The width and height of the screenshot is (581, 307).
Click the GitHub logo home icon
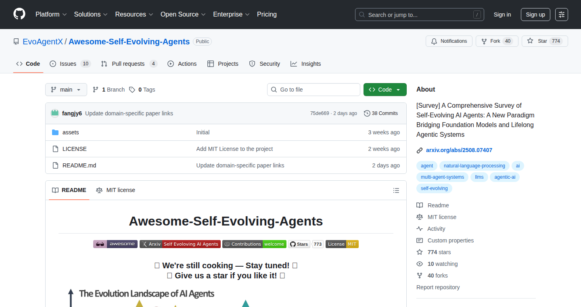tap(19, 14)
